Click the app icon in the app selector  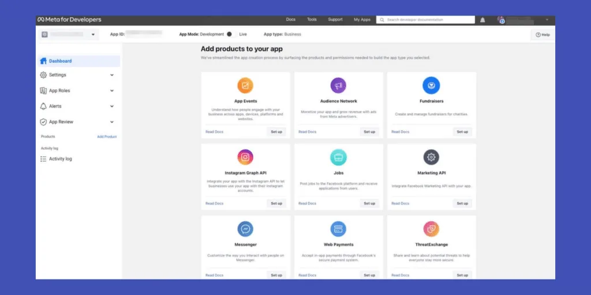click(x=44, y=35)
